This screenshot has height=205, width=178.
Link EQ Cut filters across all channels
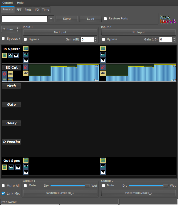click(x=10, y=74)
